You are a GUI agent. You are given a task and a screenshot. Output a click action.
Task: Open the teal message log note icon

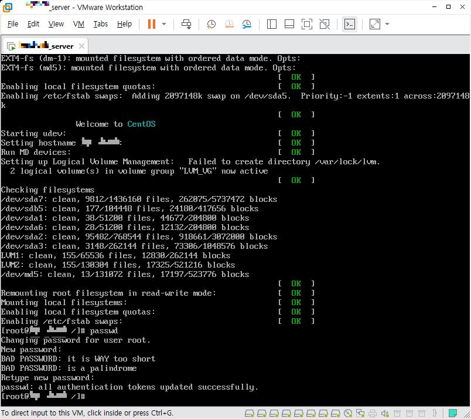click(453, 413)
